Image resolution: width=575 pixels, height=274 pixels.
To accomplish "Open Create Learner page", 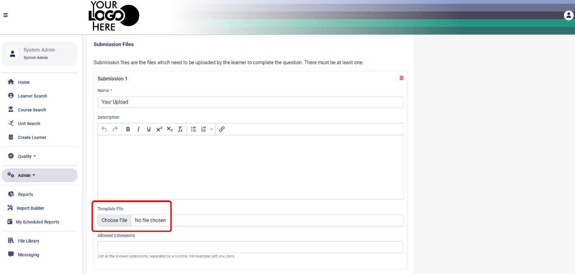I will [32, 137].
